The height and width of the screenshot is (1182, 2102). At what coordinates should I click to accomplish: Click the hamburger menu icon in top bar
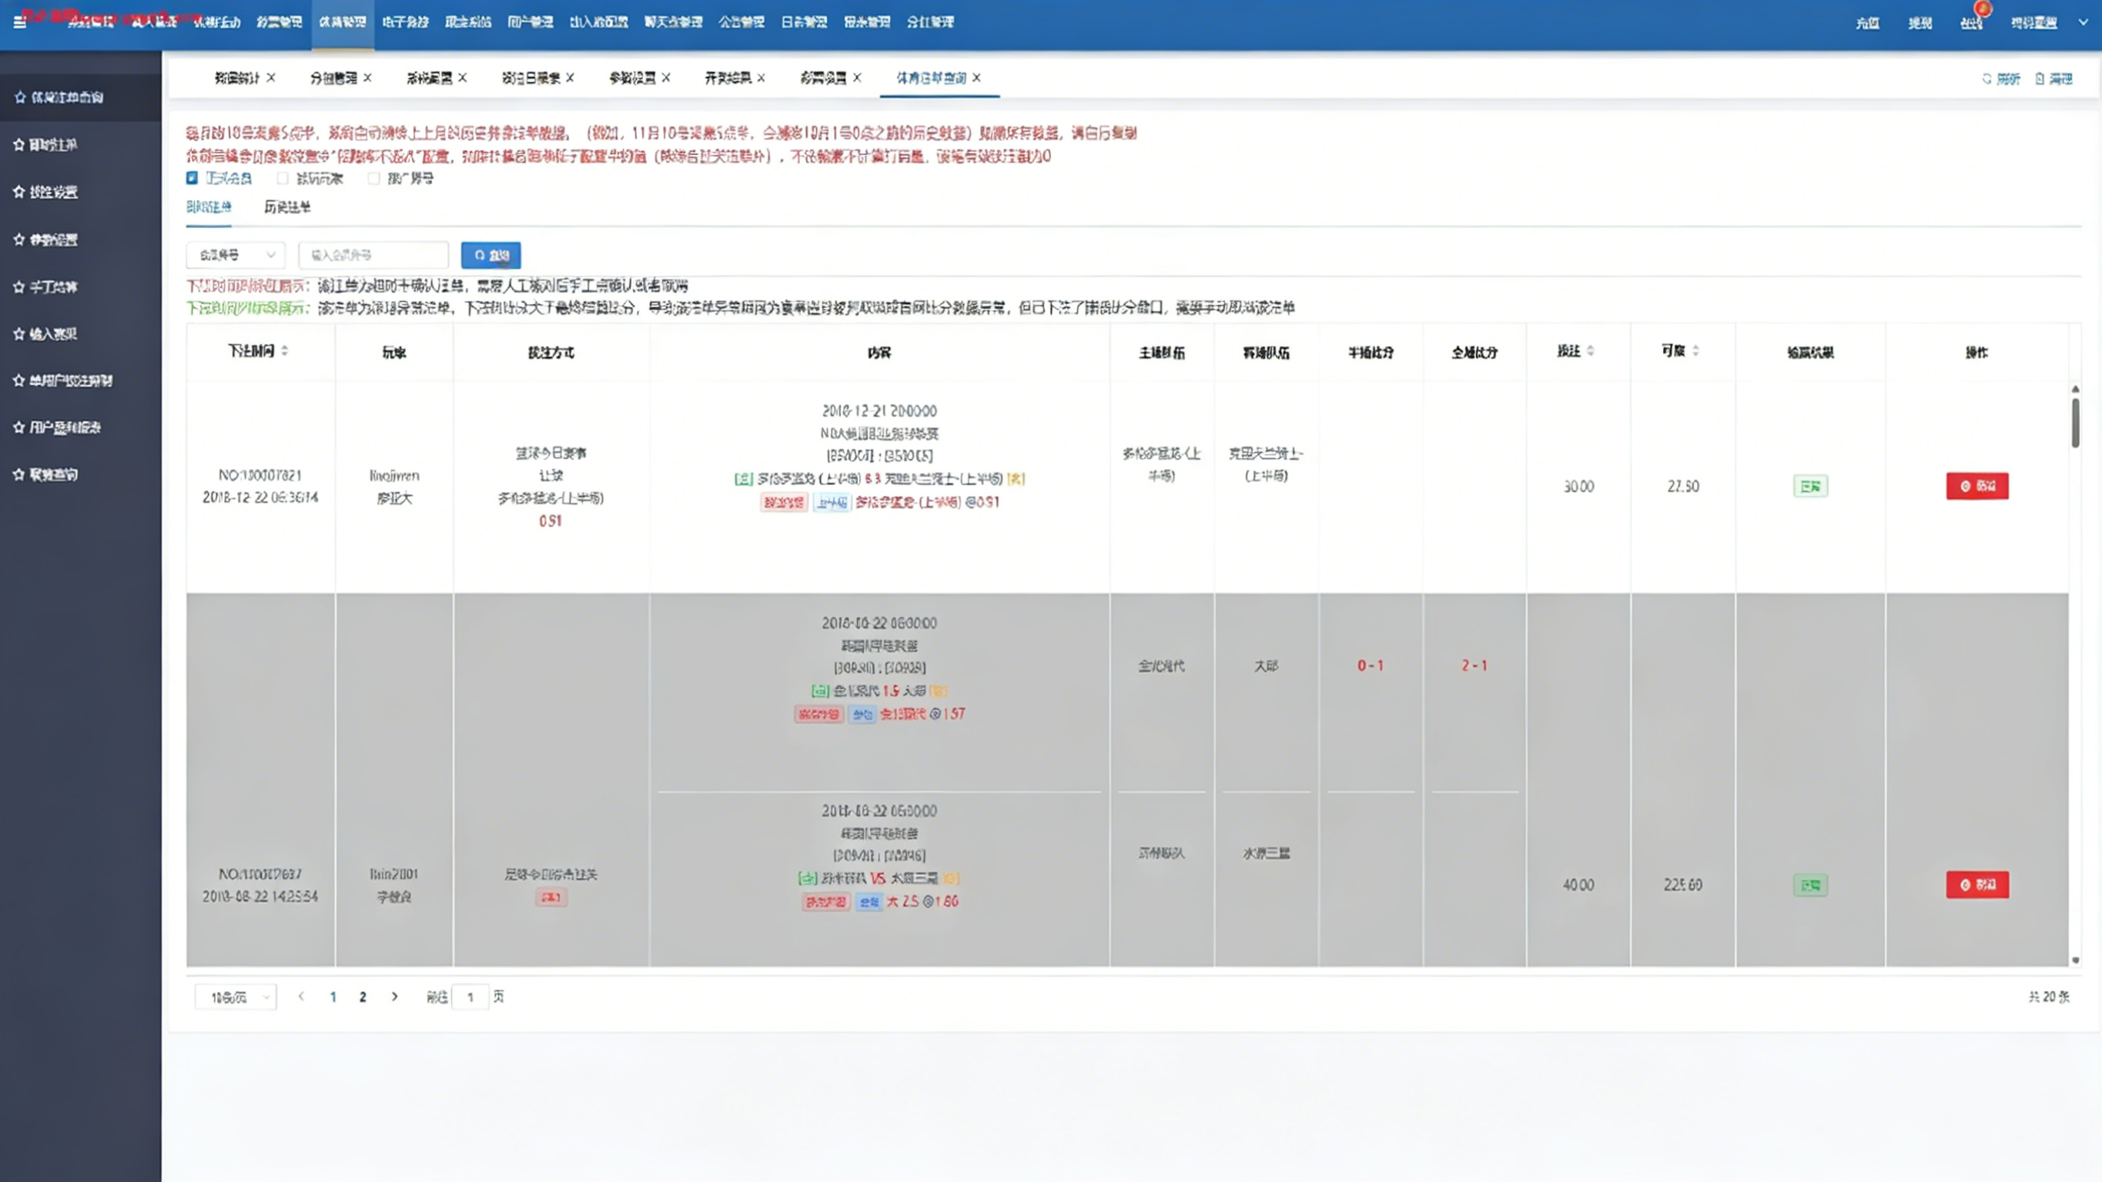pyautogui.click(x=19, y=22)
